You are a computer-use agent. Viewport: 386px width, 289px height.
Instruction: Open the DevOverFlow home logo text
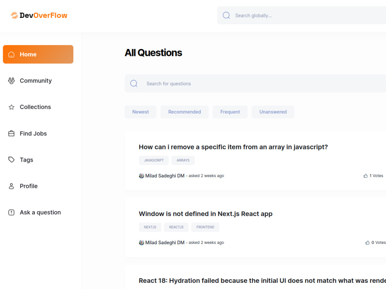click(43, 15)
